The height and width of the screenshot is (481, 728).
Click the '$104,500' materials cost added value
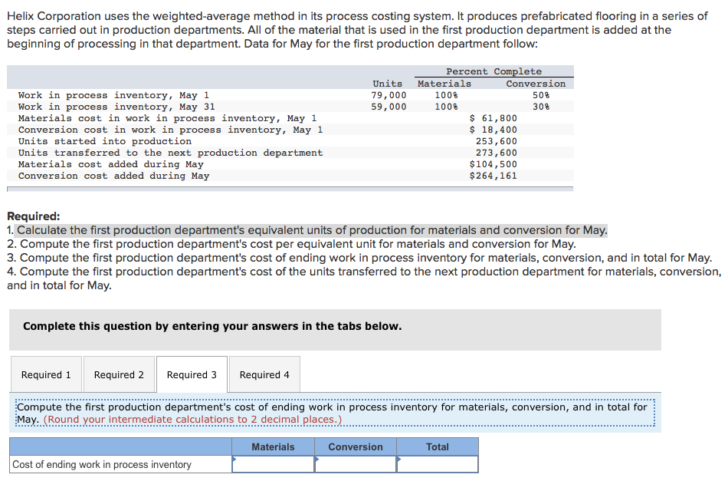click(493, 164)
